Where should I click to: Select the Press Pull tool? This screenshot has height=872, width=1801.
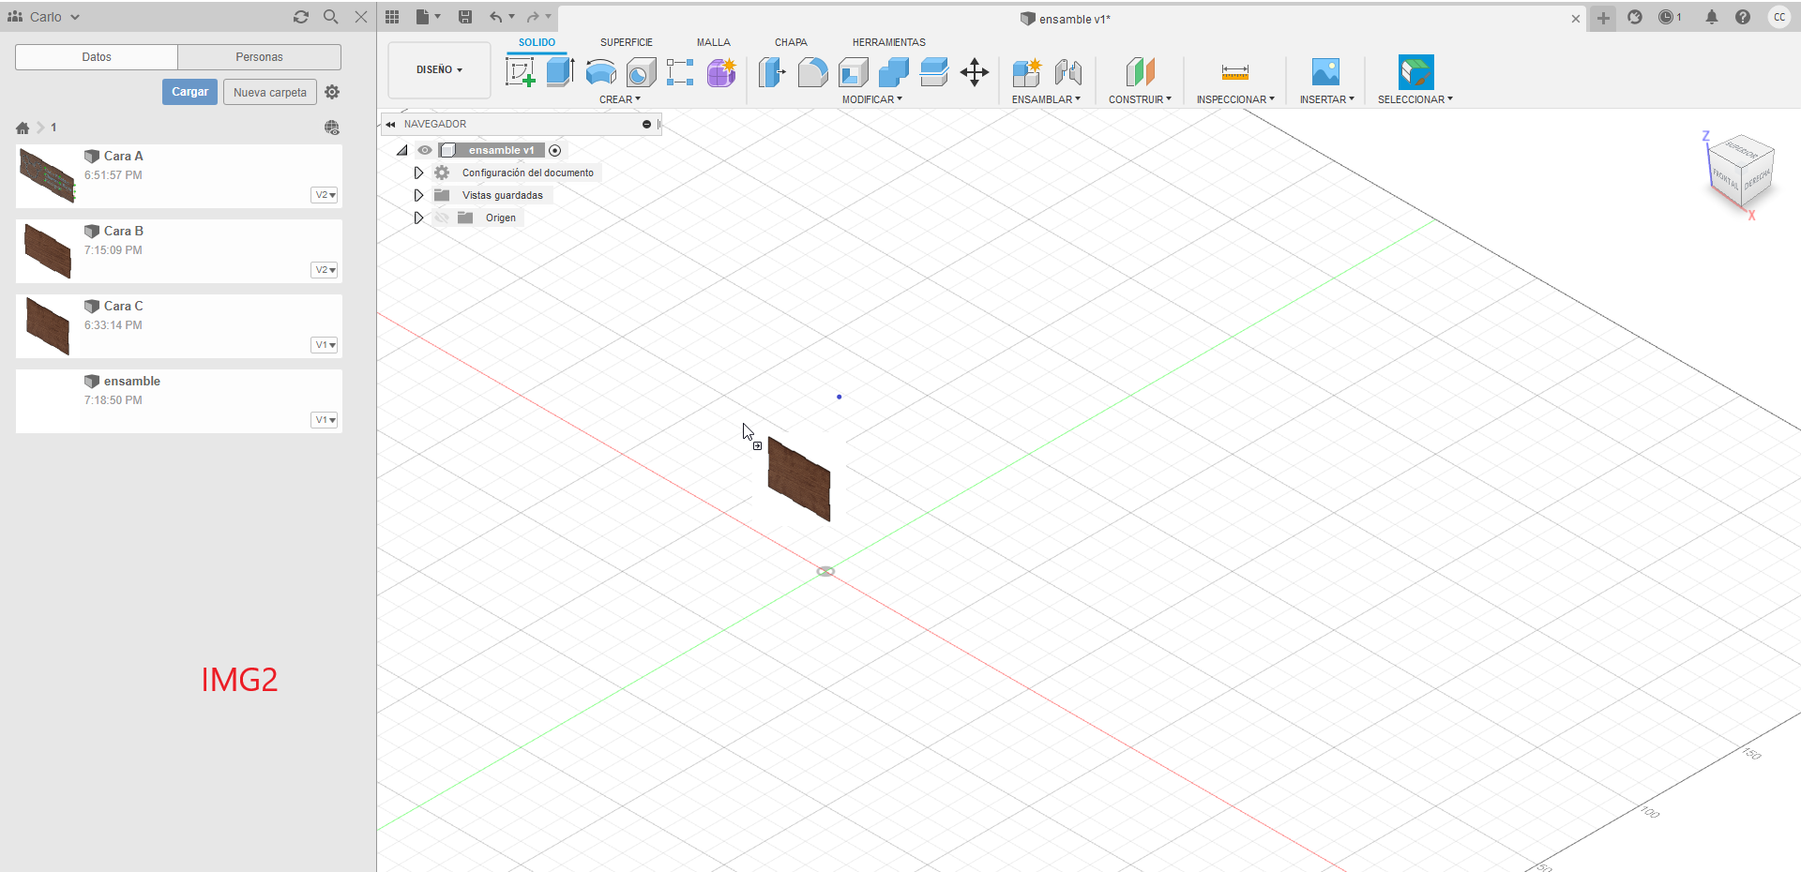772,72
